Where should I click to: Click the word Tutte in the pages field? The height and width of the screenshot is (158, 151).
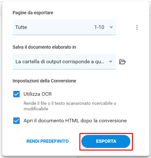tap(21, 27)
